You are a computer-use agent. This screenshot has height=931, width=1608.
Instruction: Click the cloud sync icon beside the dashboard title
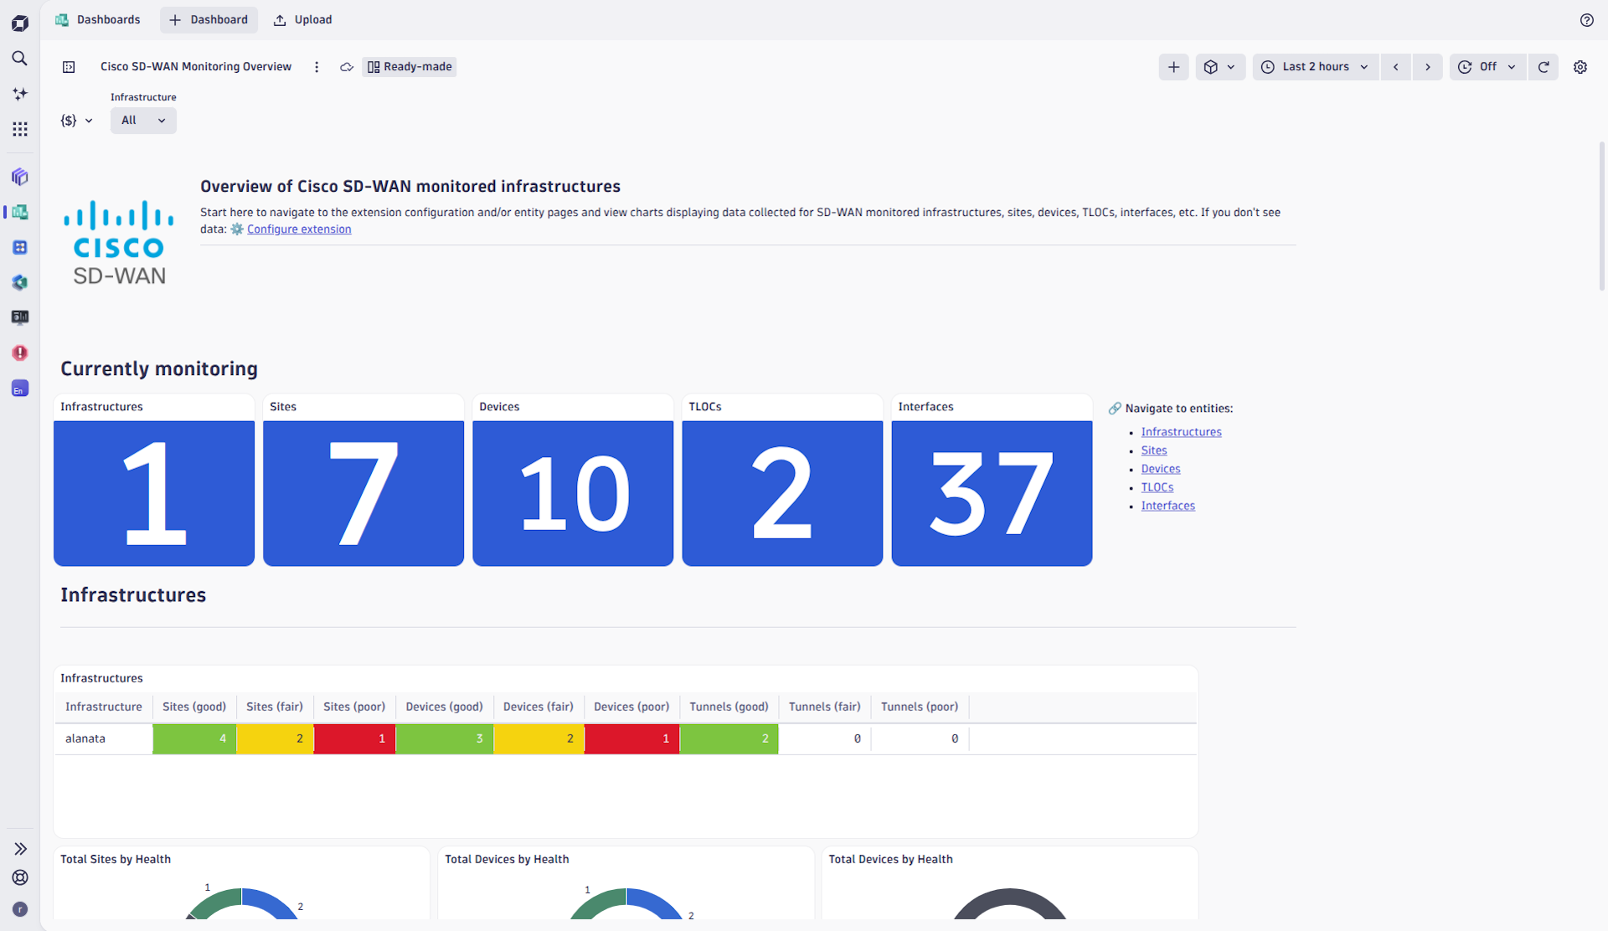pos(346,67)
